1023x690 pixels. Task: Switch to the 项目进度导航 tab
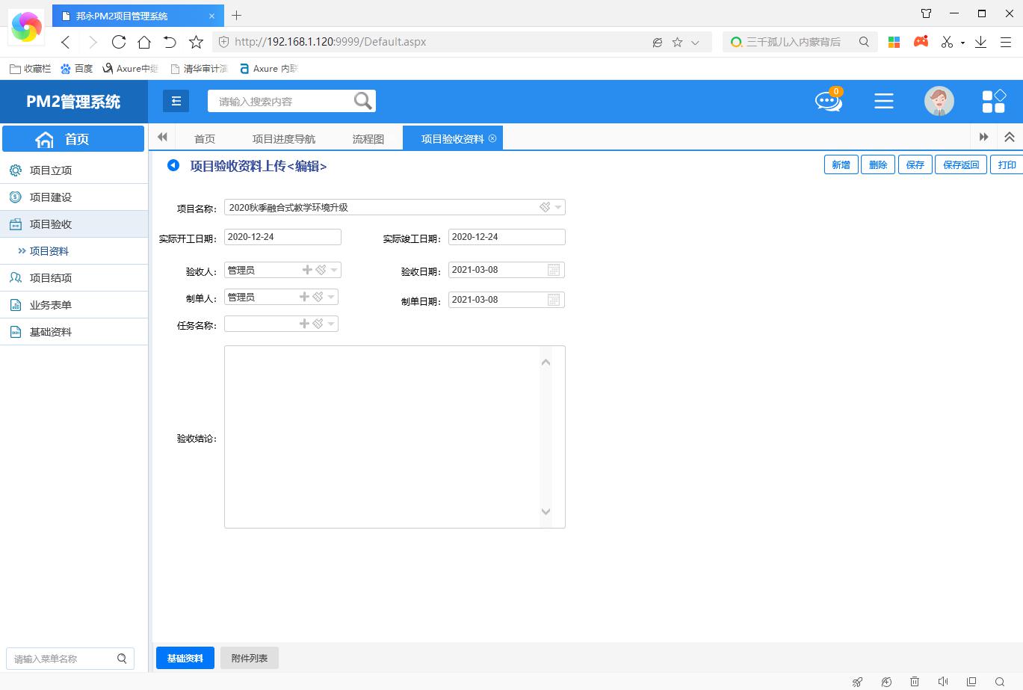[x=283, y=138]
